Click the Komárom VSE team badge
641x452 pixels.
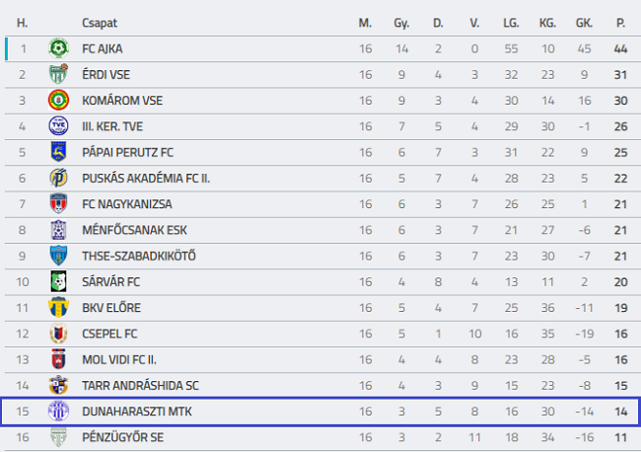click(x=58, y=100)
